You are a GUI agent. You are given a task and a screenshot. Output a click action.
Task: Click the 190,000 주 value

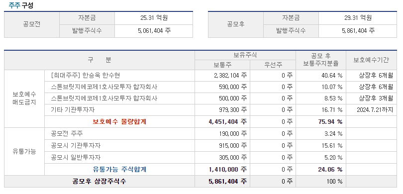pos(233,134)
